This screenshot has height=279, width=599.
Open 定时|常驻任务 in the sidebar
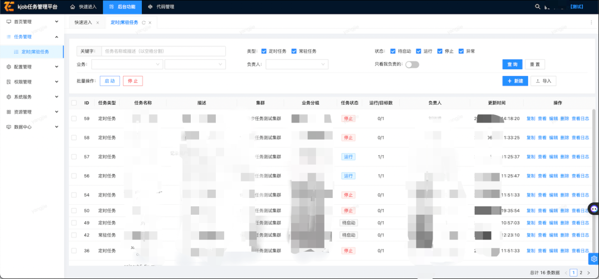point(32,52)
